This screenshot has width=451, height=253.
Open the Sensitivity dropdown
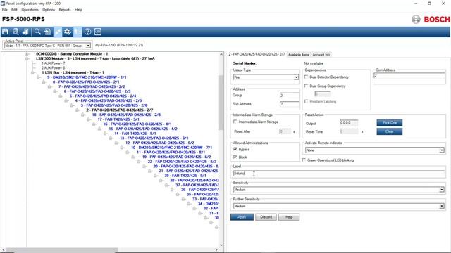click(x=442, y=190)
